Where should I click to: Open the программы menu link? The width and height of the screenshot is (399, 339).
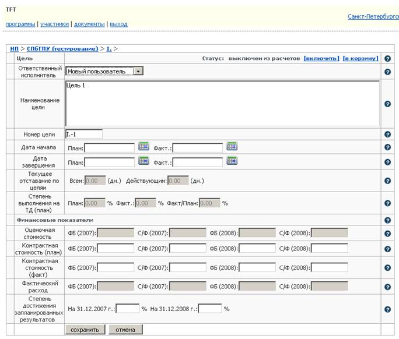tap(20, 24)
